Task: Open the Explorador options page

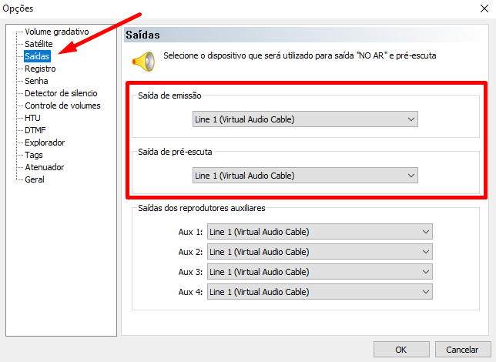Action: click(45, 142)
